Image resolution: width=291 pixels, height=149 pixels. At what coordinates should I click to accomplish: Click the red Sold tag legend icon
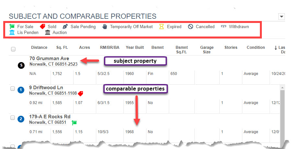(x=42, y=27)
